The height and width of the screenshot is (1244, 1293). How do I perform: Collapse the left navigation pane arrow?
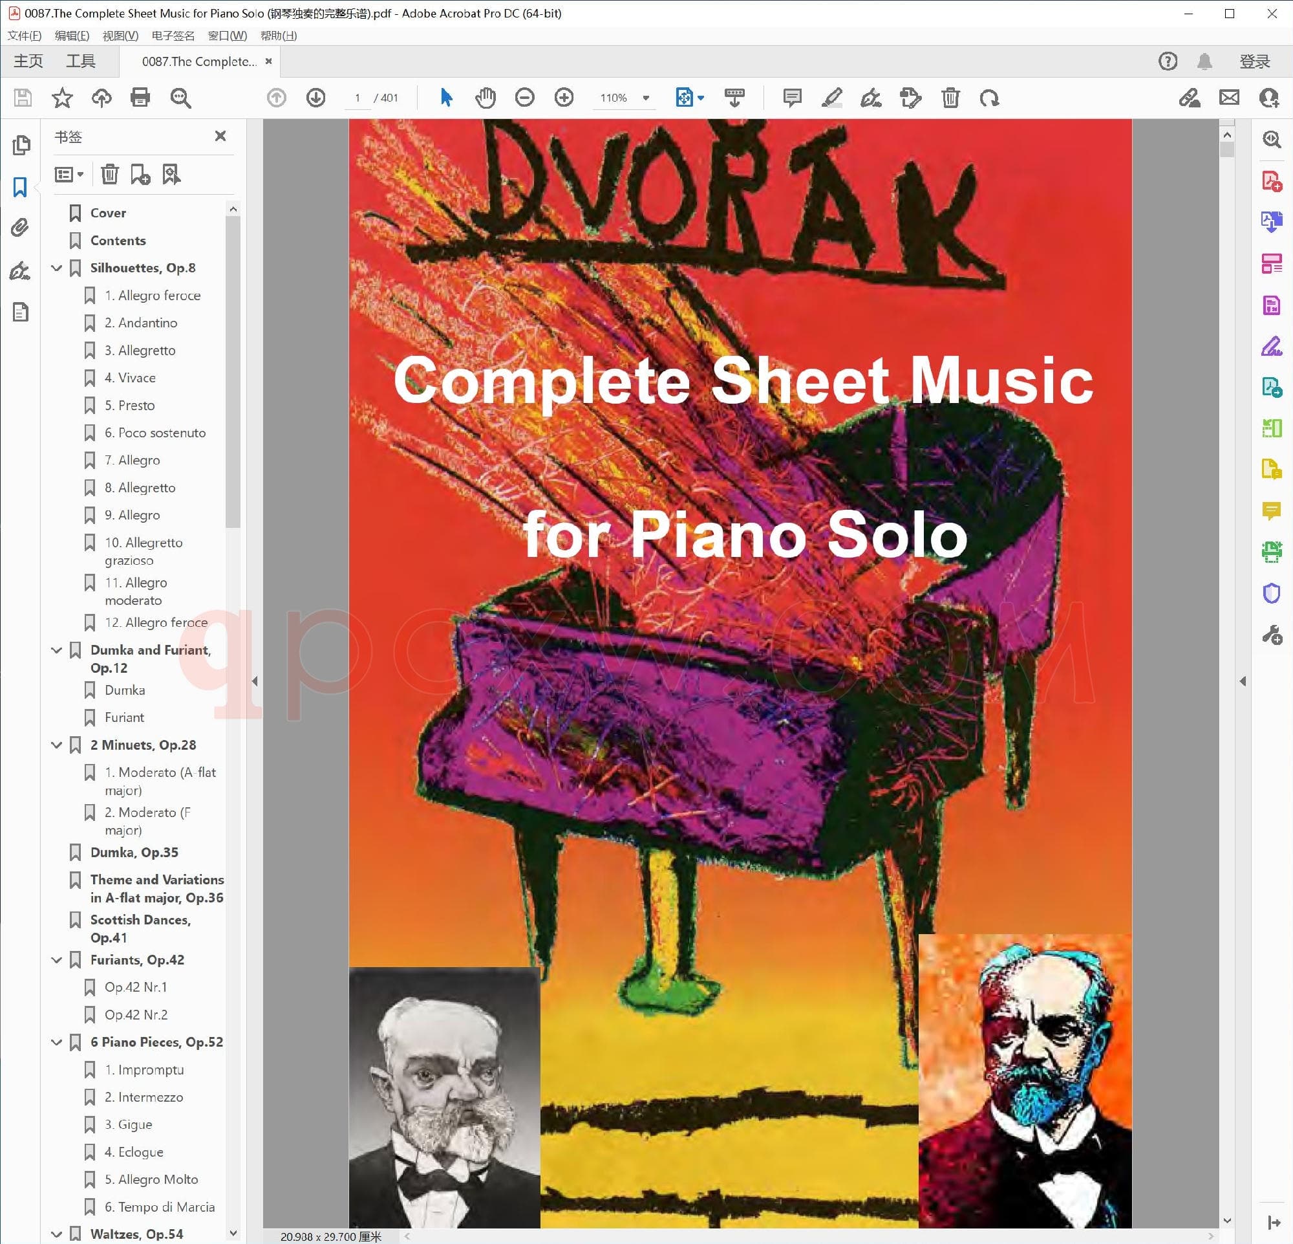point(255,681)
